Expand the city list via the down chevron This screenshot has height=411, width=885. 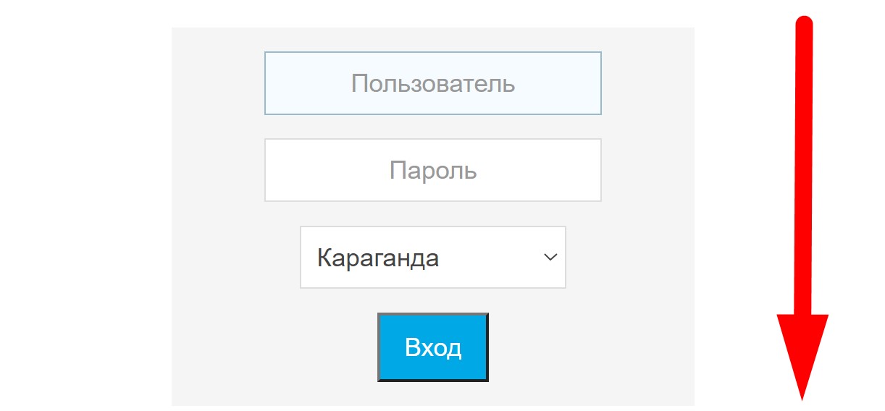[x=550, y=258]
